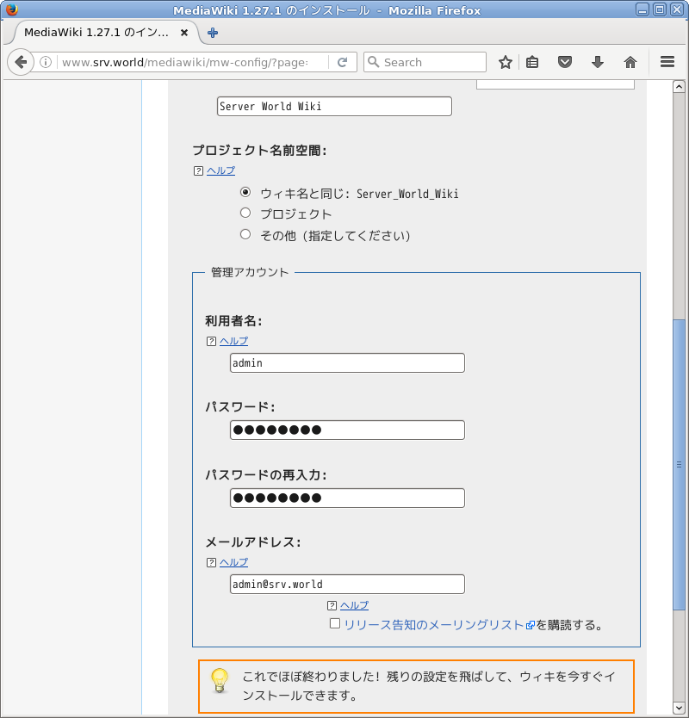Select ウィキ名と同じ radio option
689x718 pixels.
[x=245, y=192]
